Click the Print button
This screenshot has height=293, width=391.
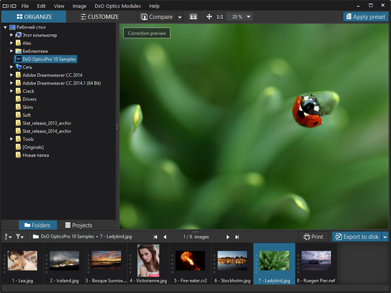313,237
